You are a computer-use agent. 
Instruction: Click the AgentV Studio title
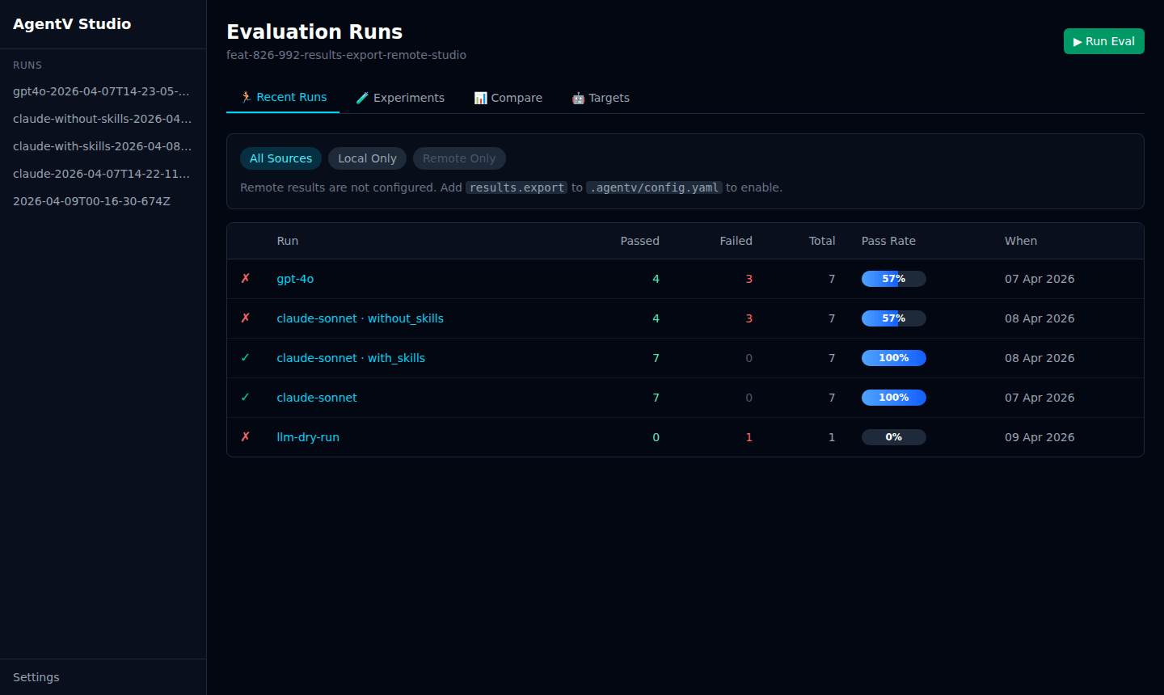(x=72, y=24)
